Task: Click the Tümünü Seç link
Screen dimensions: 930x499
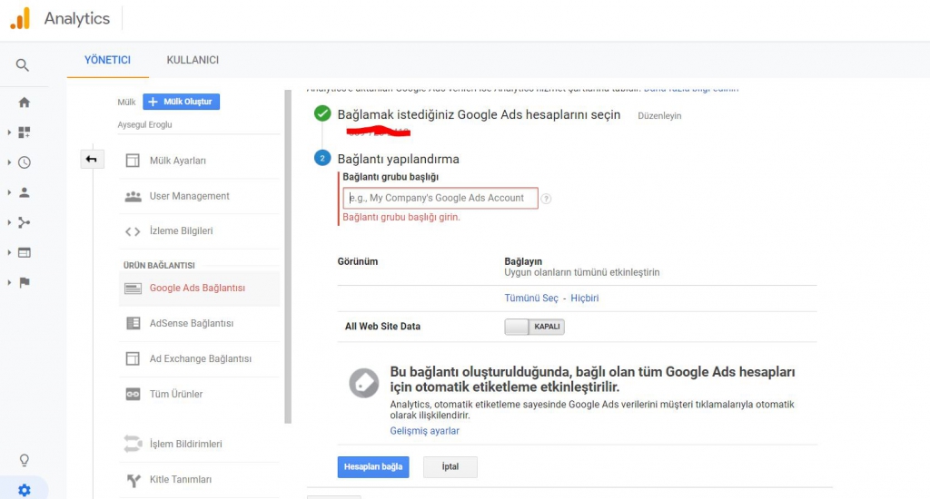Action: tap(531, 298)
